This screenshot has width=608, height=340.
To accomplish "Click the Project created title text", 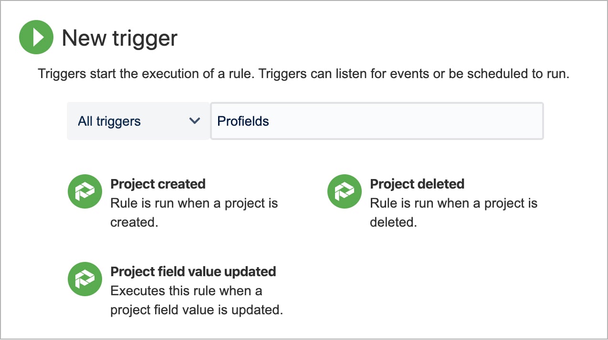I will pyautogui.click(x=157, y=184).
